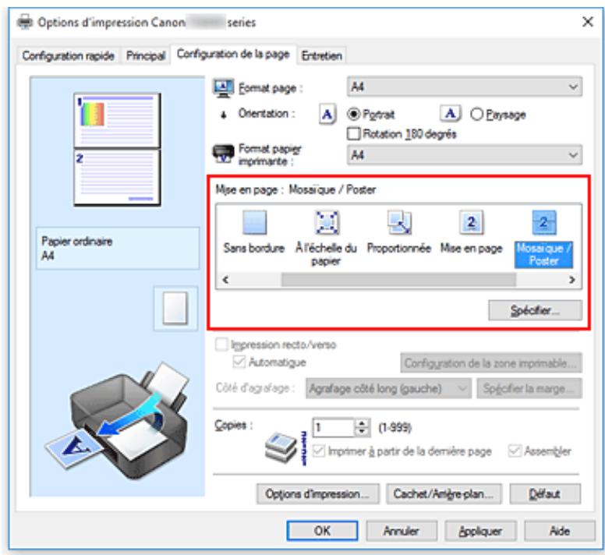The width and height of the screenshot is (605, 555).
Task: Toggle the Automatique checkbox
Action: (x=239, y=362)
